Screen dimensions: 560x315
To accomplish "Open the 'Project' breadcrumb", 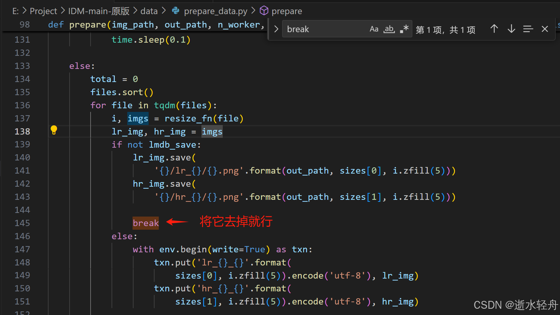I will tap(43, 11).
